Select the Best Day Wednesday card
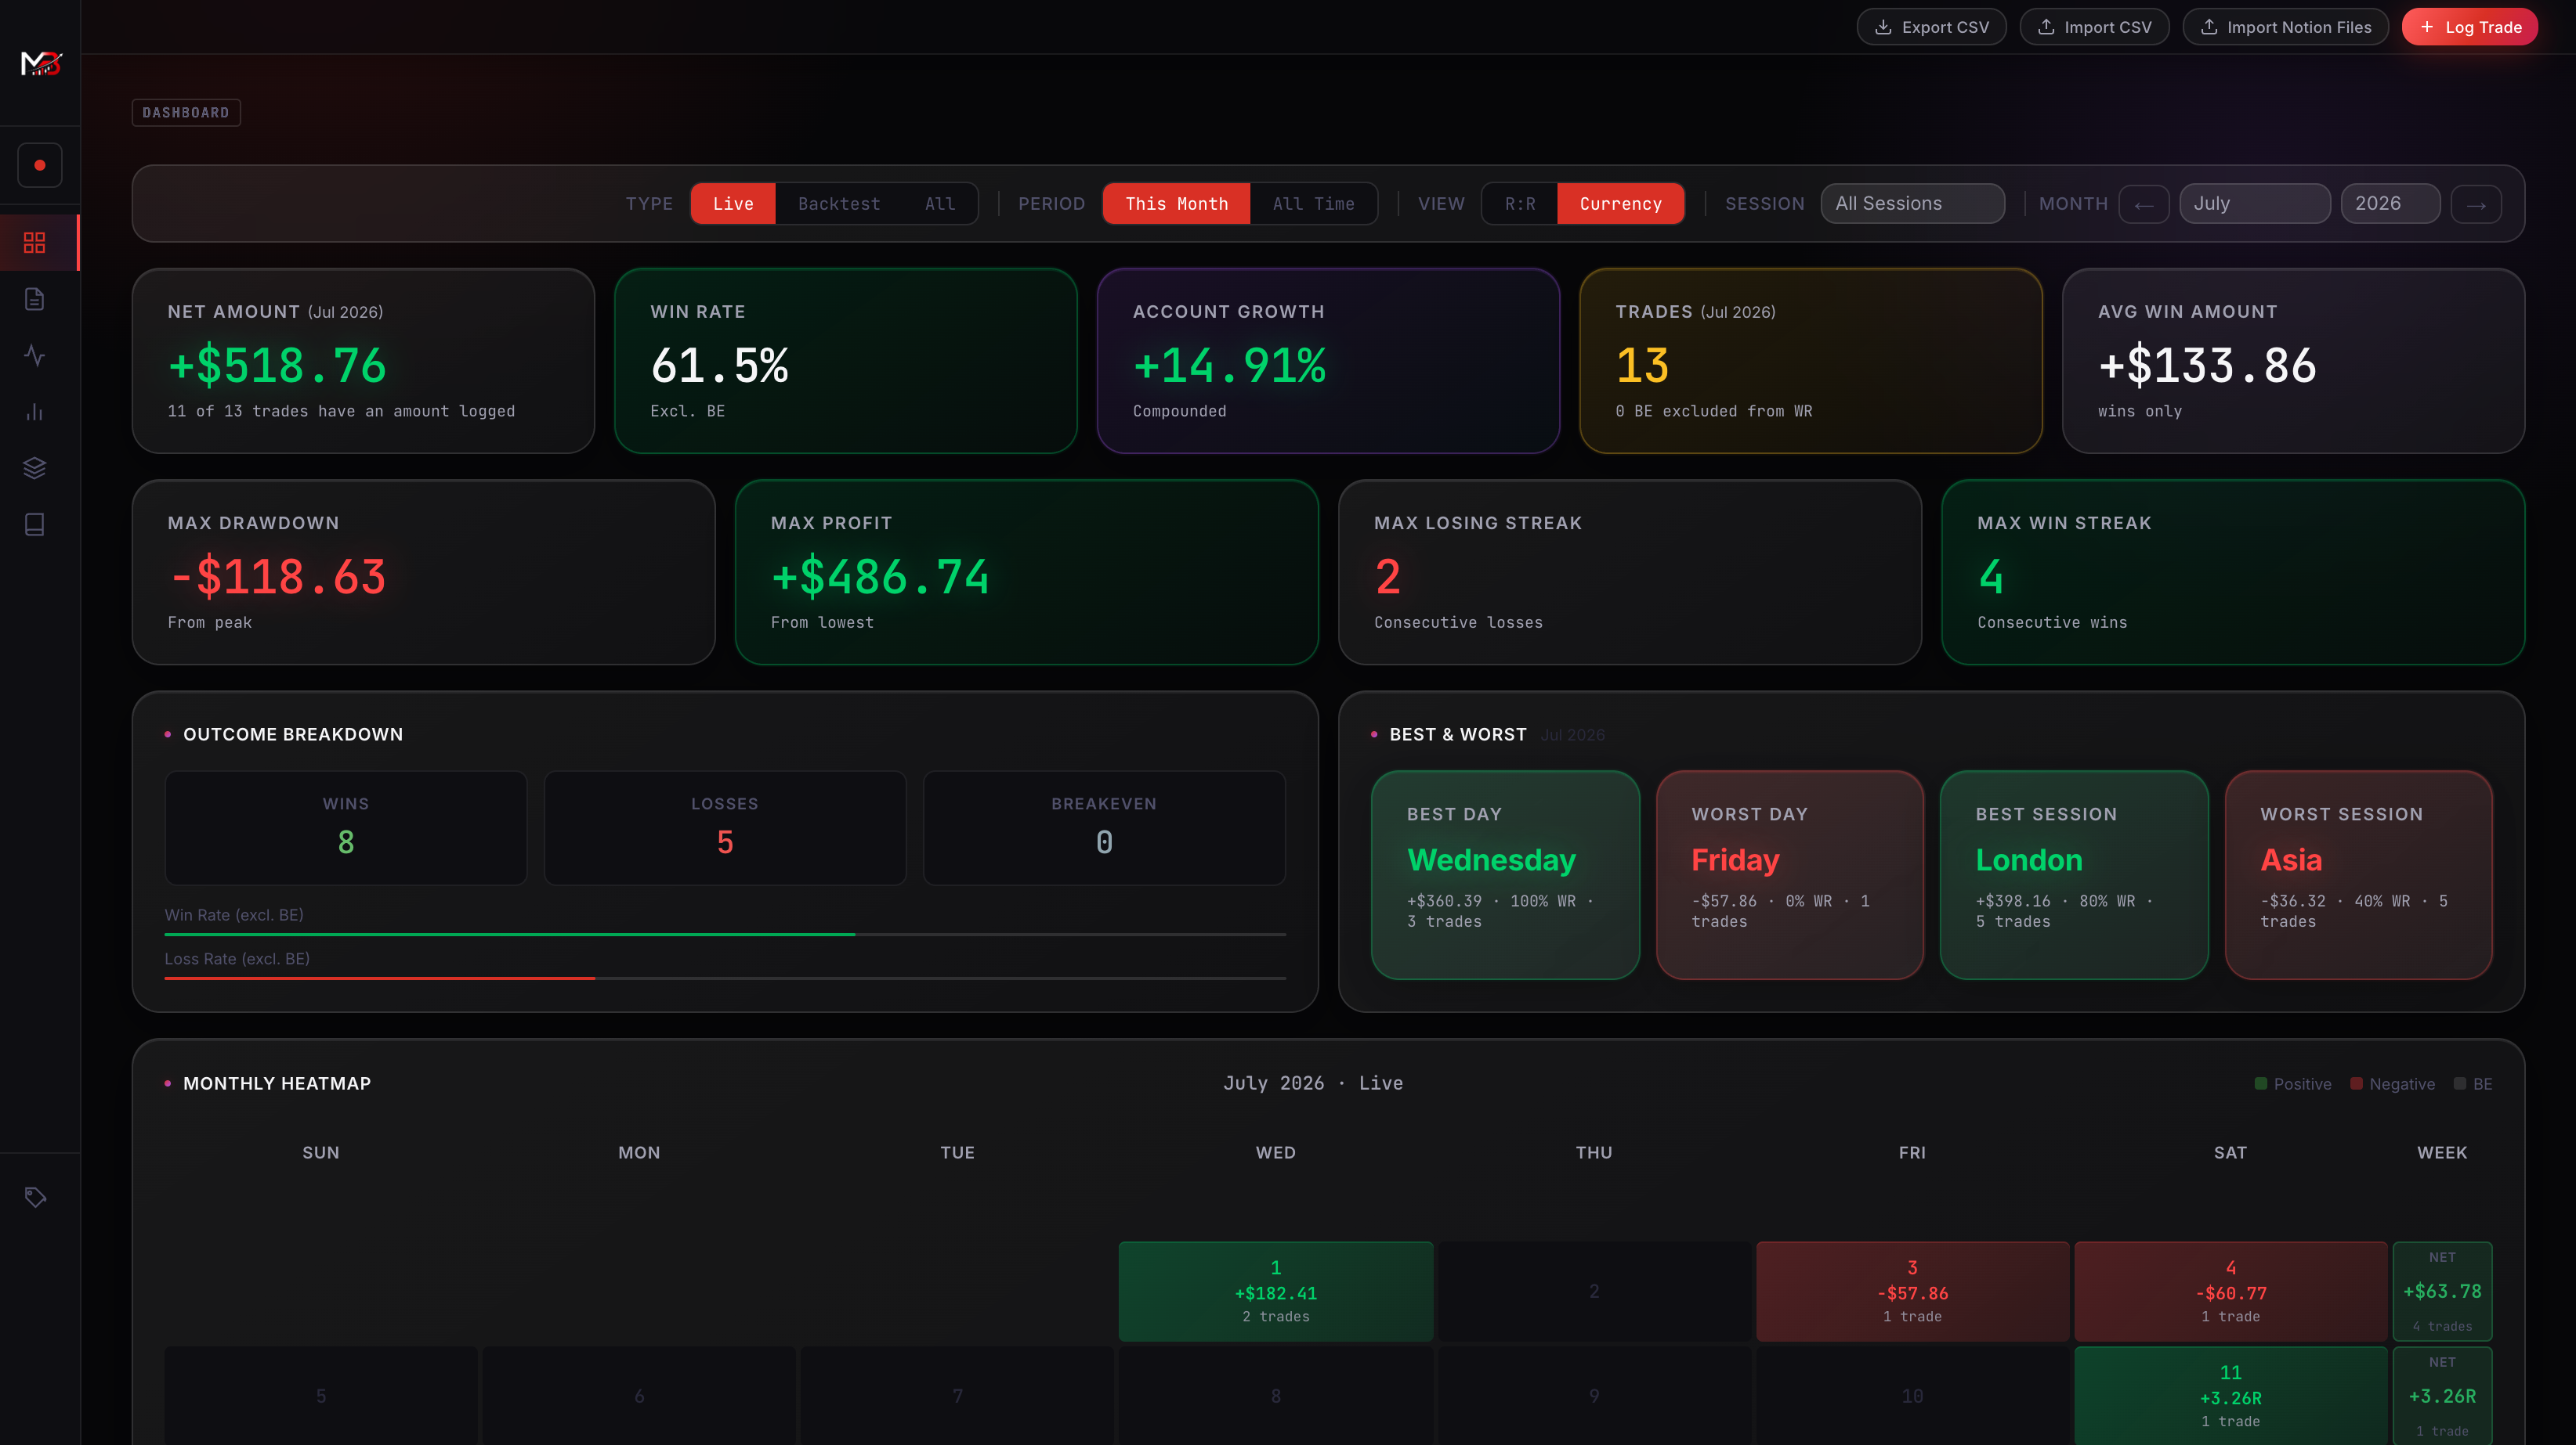The height and width of the screenshot is (1445, 2576). (1505, 874)
